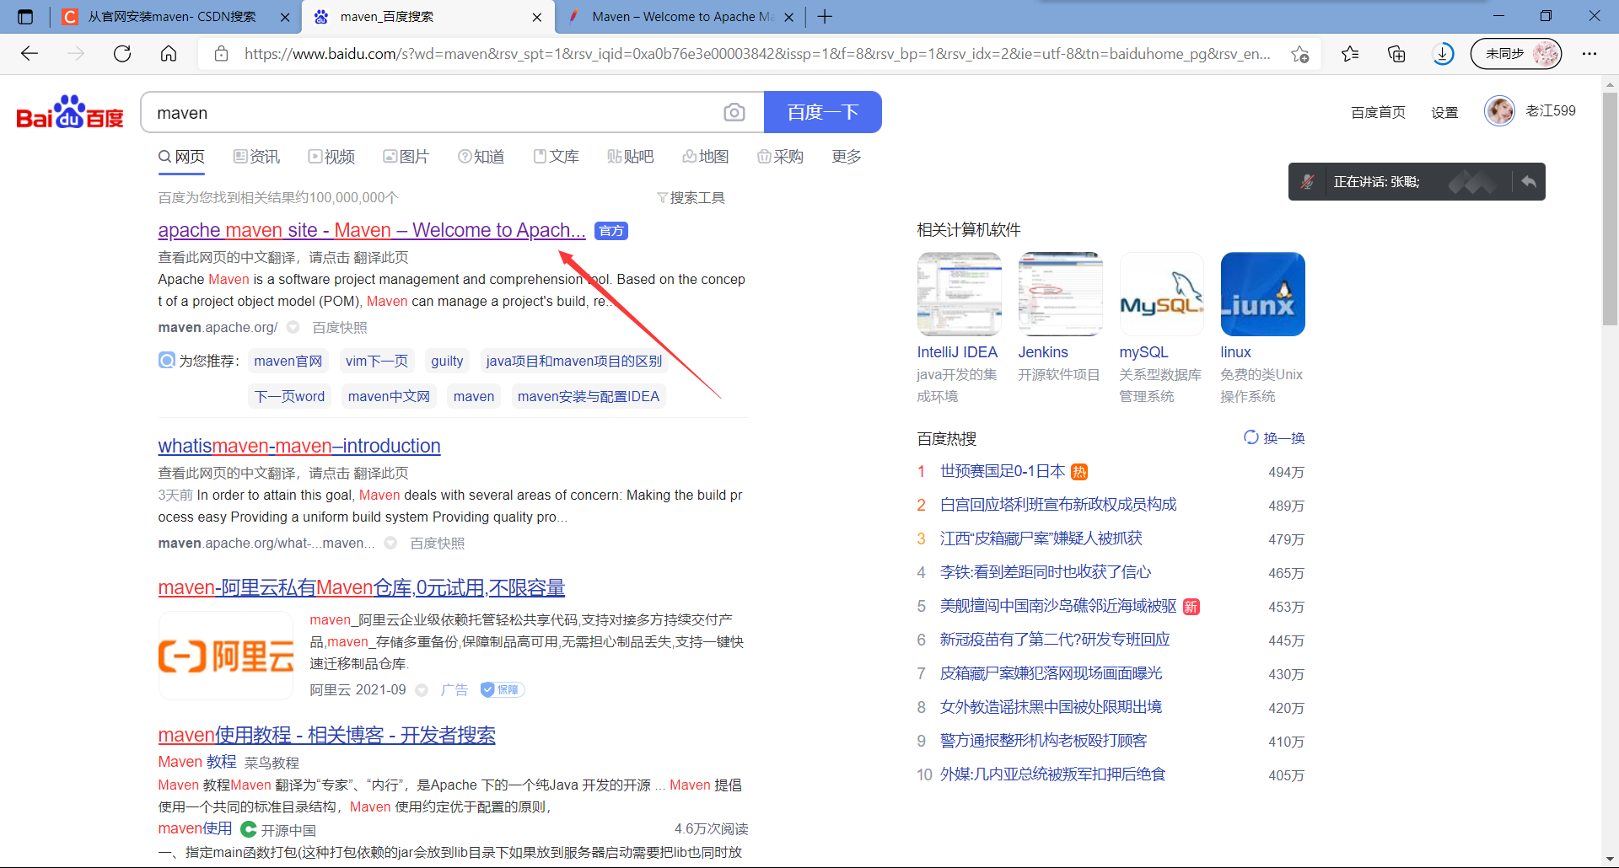Click the 官方 badge beside first result
Screen dimensions: 1619x868
(x=611, y=231)
